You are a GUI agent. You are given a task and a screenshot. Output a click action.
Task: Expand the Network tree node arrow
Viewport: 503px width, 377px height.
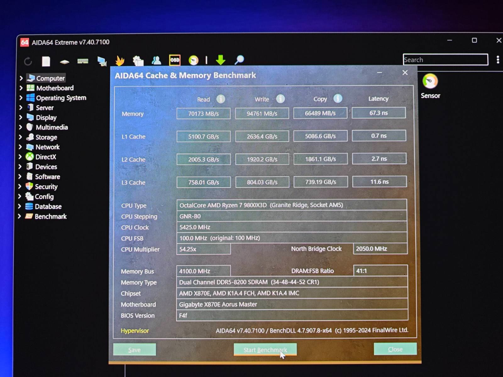click(20, 147)
